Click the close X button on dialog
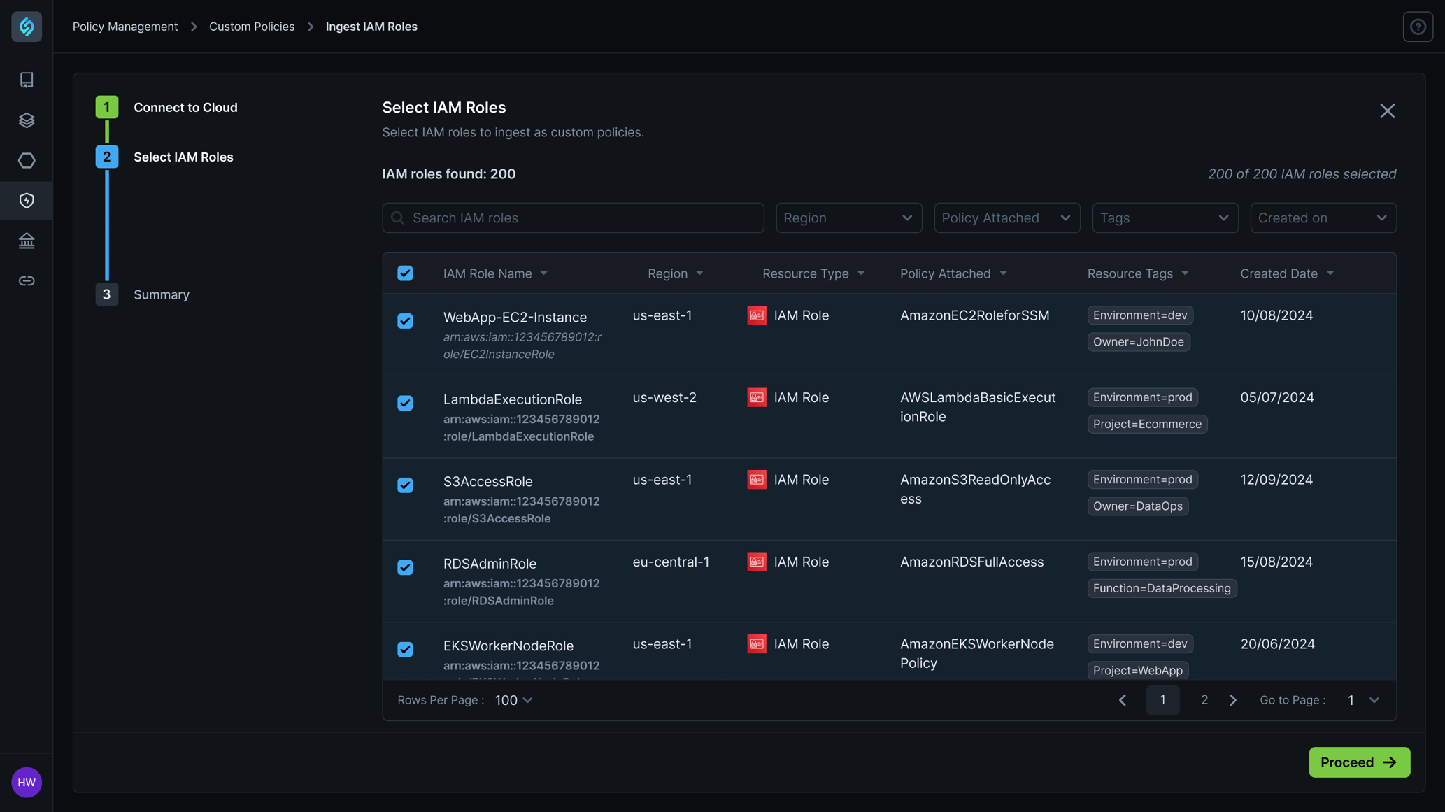The height and width of the screenshot is (812, 1445). tap(1388, 111)
